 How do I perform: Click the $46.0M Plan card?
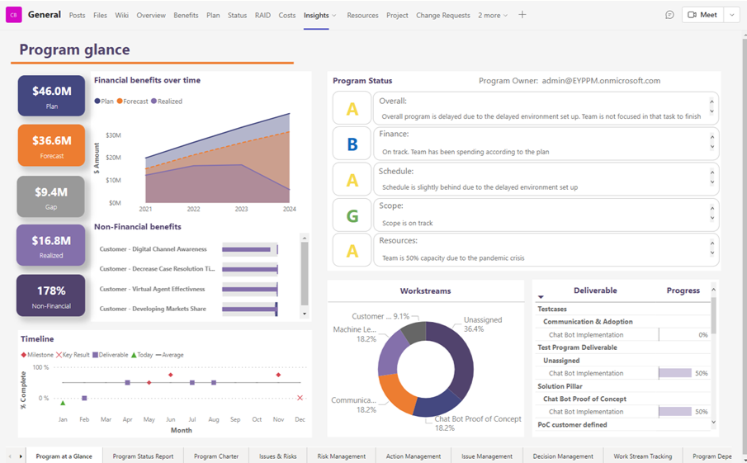[51, 96]
